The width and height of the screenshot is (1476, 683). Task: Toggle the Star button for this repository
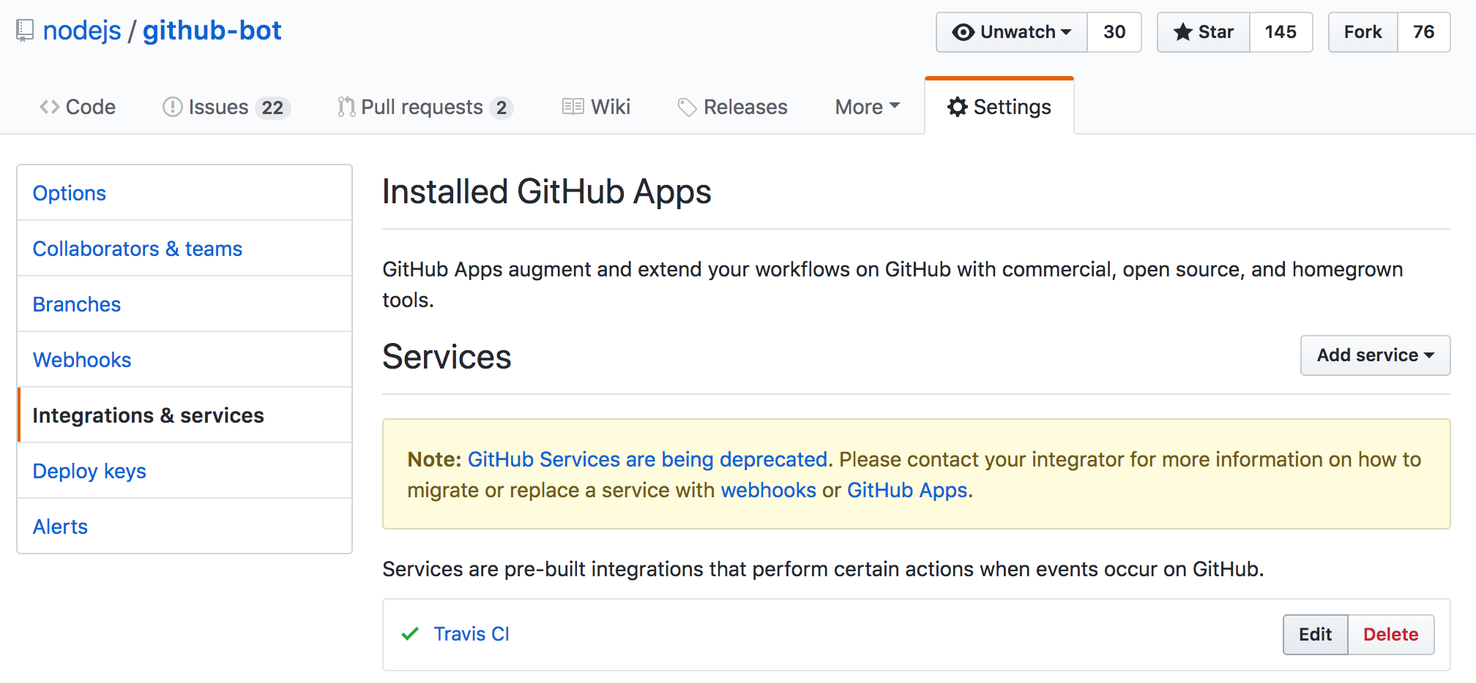pos(1203,32)
